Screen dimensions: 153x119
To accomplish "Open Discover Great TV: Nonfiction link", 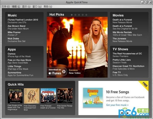I will point(128,67).
